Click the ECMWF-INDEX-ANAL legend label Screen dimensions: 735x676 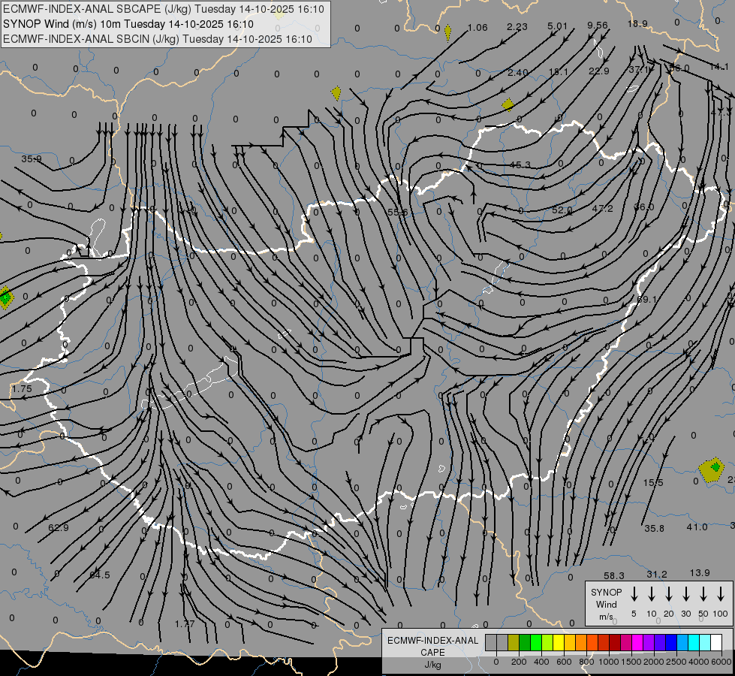pos(432,641)
